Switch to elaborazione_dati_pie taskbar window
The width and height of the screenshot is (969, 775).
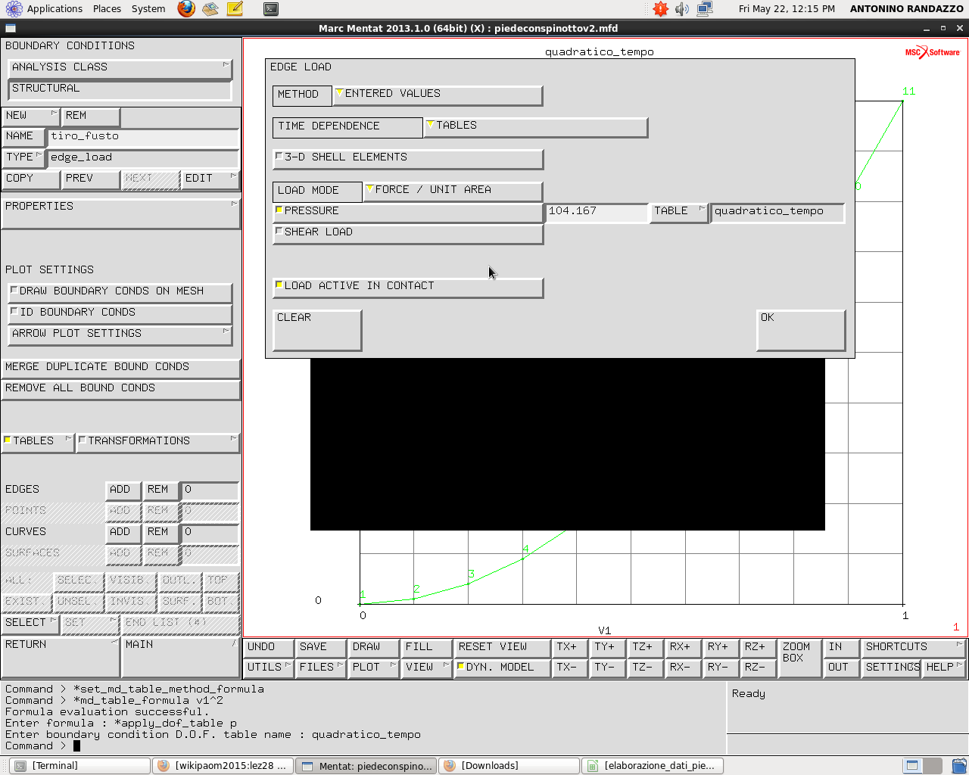coord(652,766)
